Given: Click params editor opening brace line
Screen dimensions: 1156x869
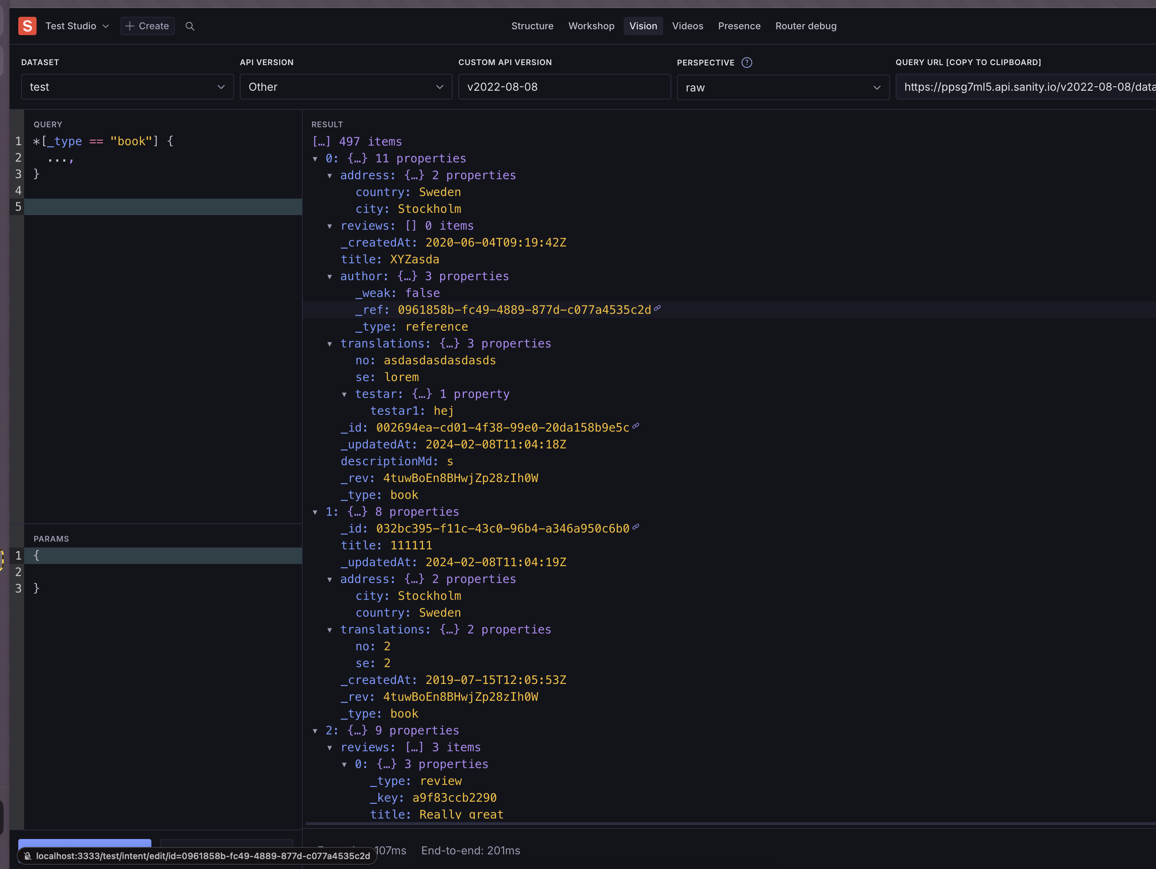Looking at the screenshot, I should click(163, 555).
